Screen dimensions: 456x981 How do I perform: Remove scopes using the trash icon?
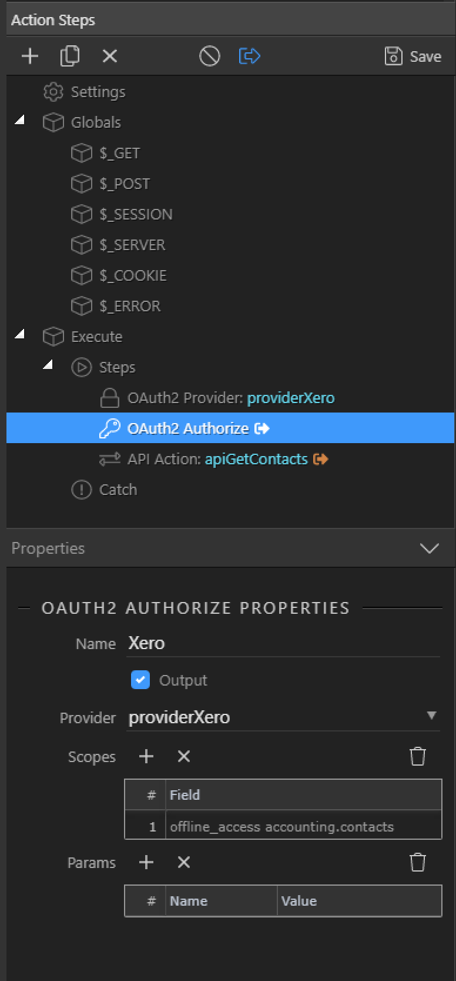coord(418,756)
